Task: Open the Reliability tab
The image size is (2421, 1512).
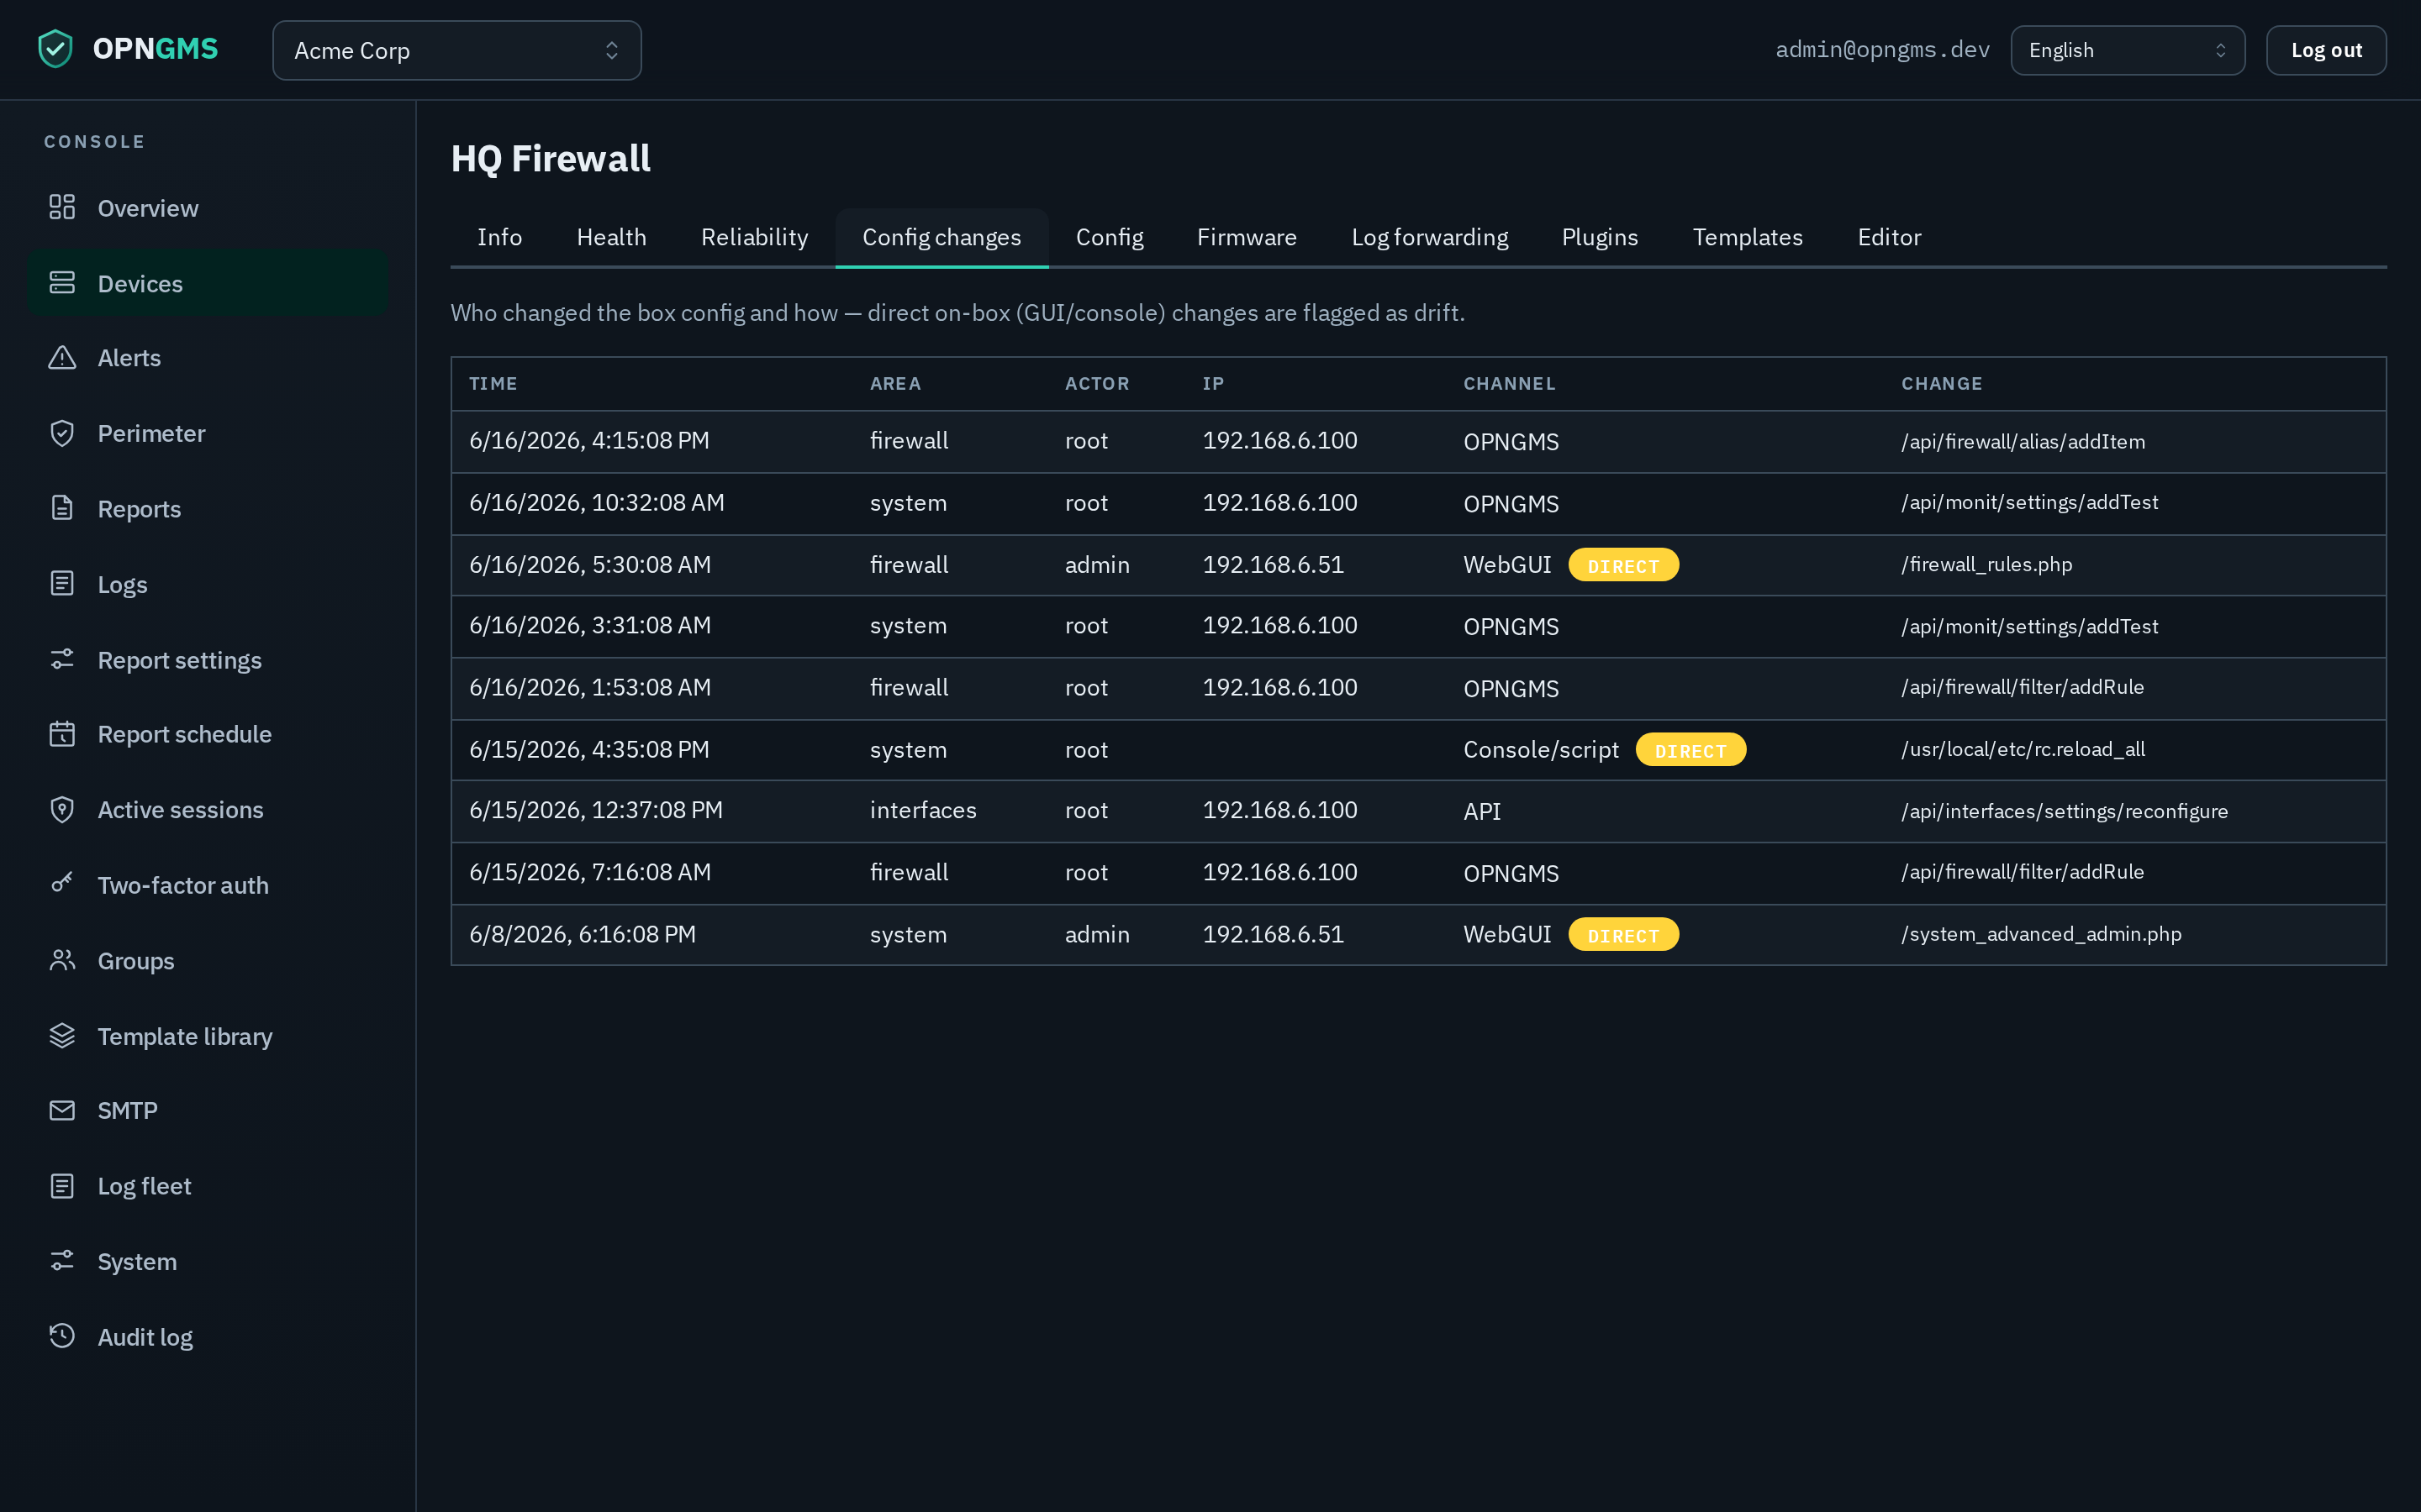Action: [x=754, y=237]
